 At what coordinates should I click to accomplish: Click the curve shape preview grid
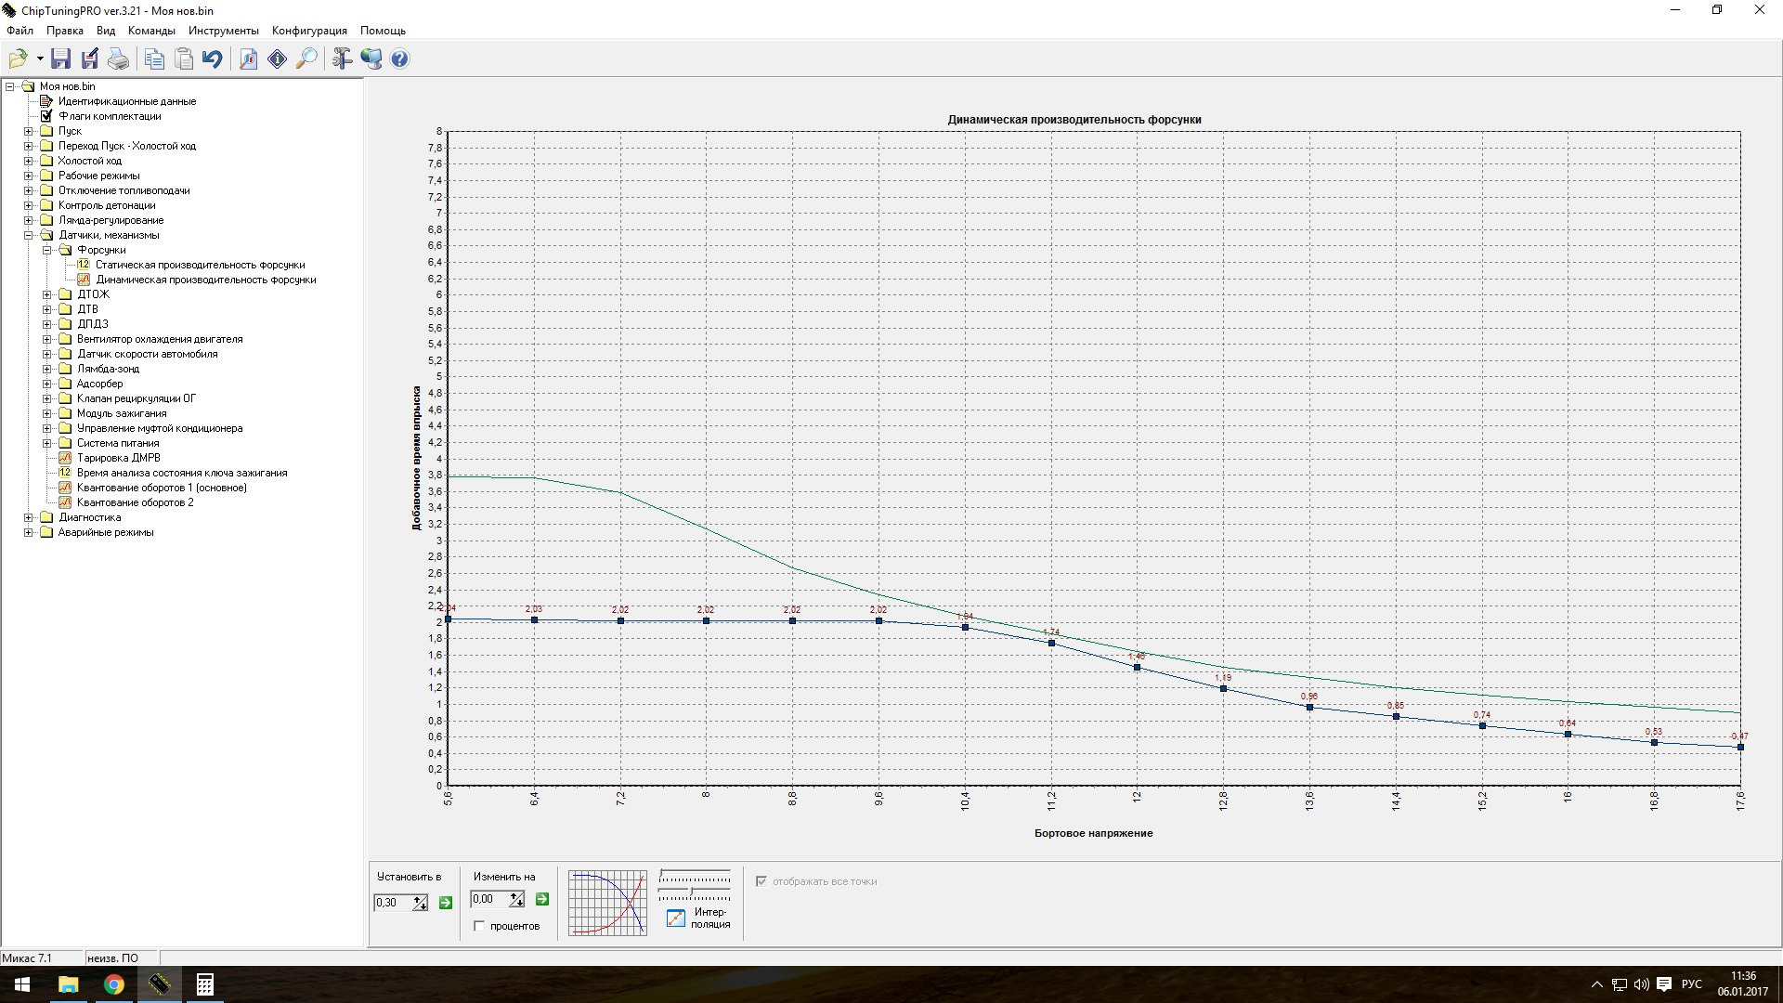click(x=607, y=903)
